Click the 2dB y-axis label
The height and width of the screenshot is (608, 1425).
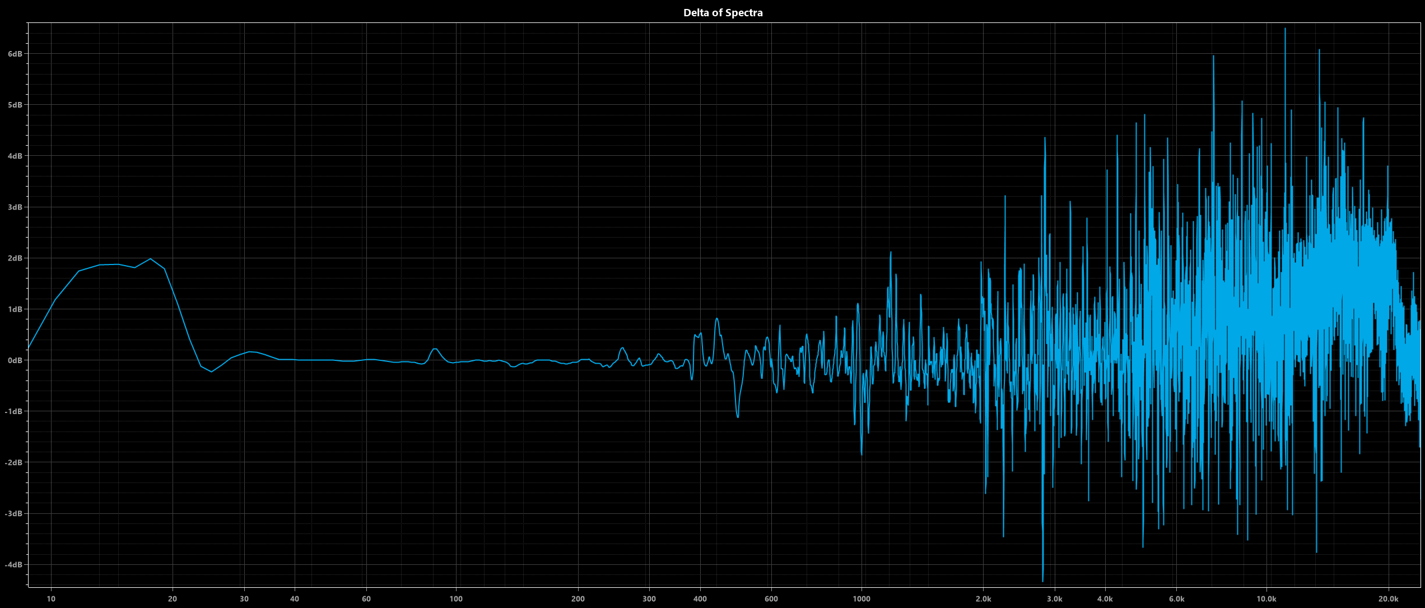(15, 258)
